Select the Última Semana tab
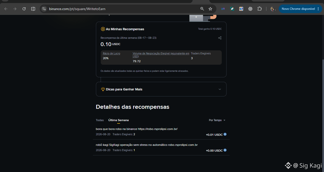 tap(118, 120)
